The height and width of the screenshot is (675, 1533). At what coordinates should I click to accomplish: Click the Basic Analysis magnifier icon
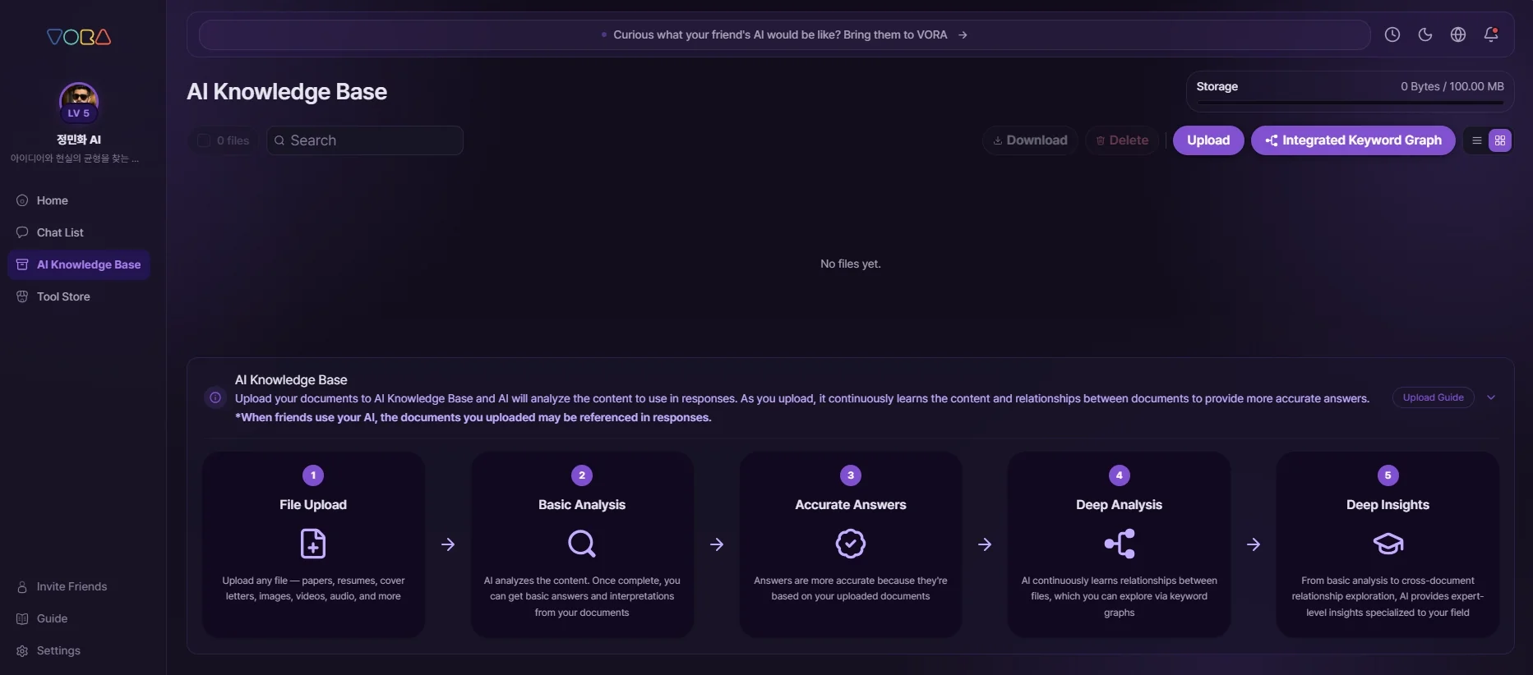582,544
